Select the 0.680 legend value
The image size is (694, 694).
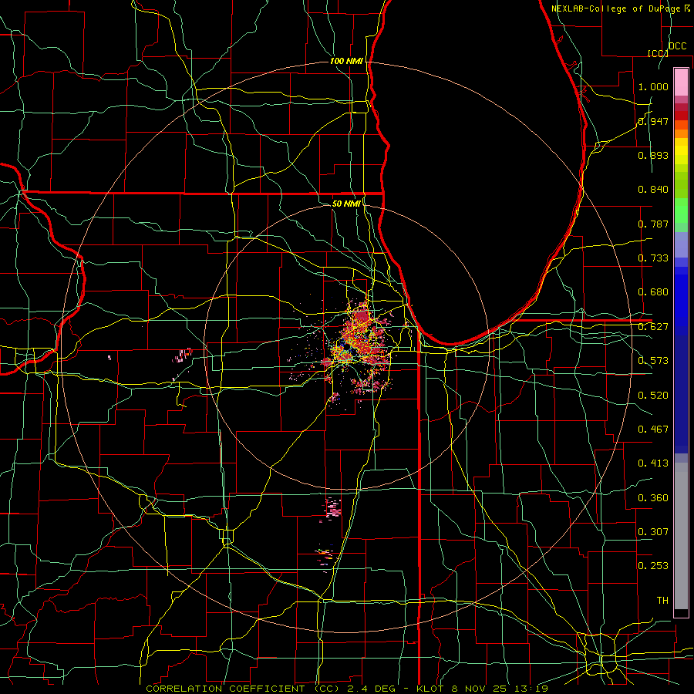pyautogui.click(x=653, y=291)
